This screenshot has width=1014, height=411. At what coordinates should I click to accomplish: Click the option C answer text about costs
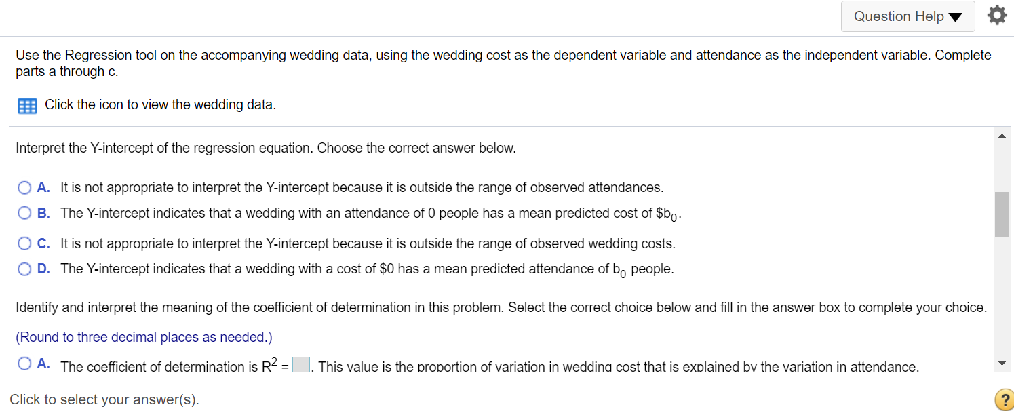(x=368, y=243)
